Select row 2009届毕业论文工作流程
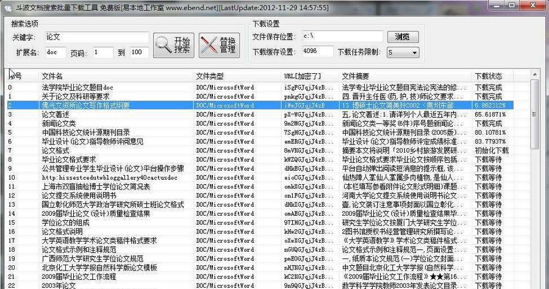The image size is (549, 289). [x=260, y=277]
